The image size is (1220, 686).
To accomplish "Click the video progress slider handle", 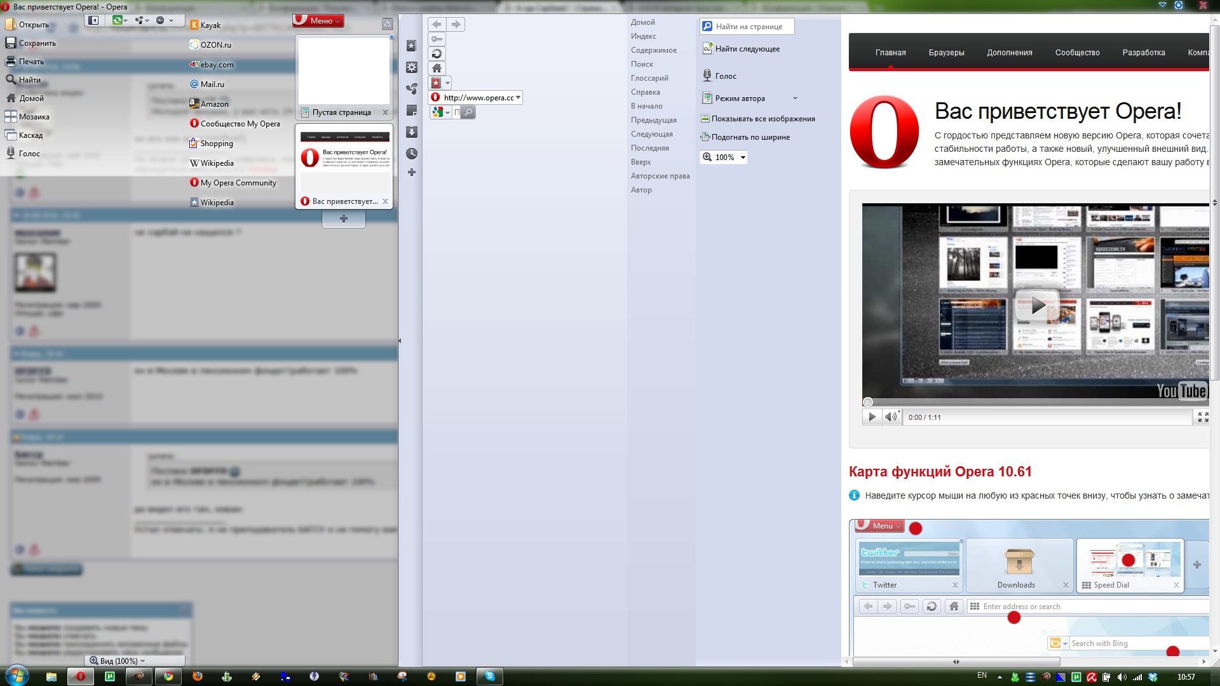I will click(x=868, y=402).
